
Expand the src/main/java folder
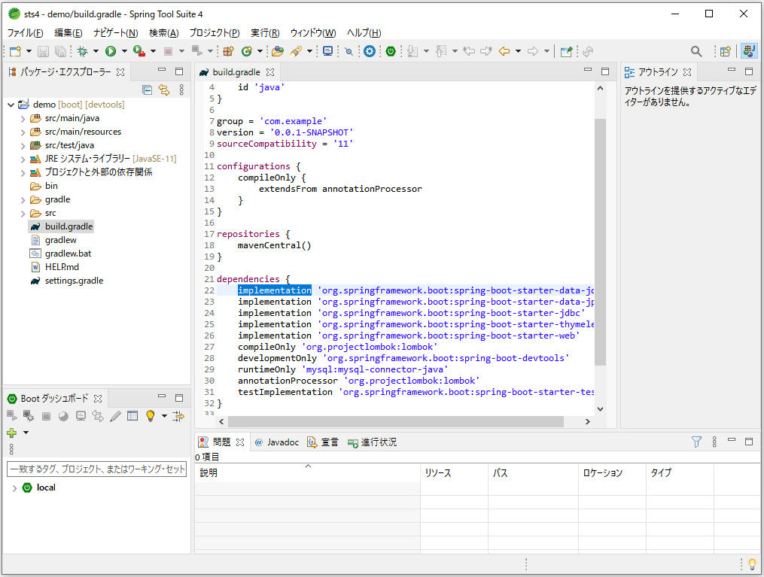[23, 118]
